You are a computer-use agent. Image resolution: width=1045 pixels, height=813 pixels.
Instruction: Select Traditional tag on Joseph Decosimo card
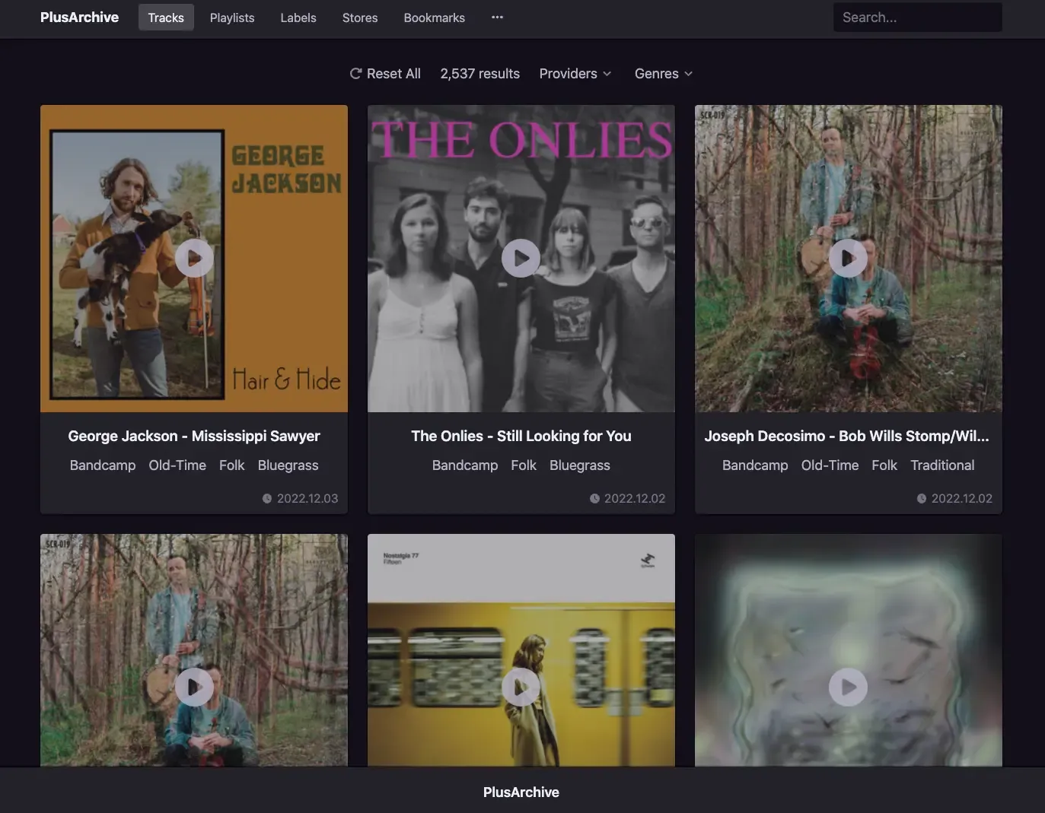[942, 465]
